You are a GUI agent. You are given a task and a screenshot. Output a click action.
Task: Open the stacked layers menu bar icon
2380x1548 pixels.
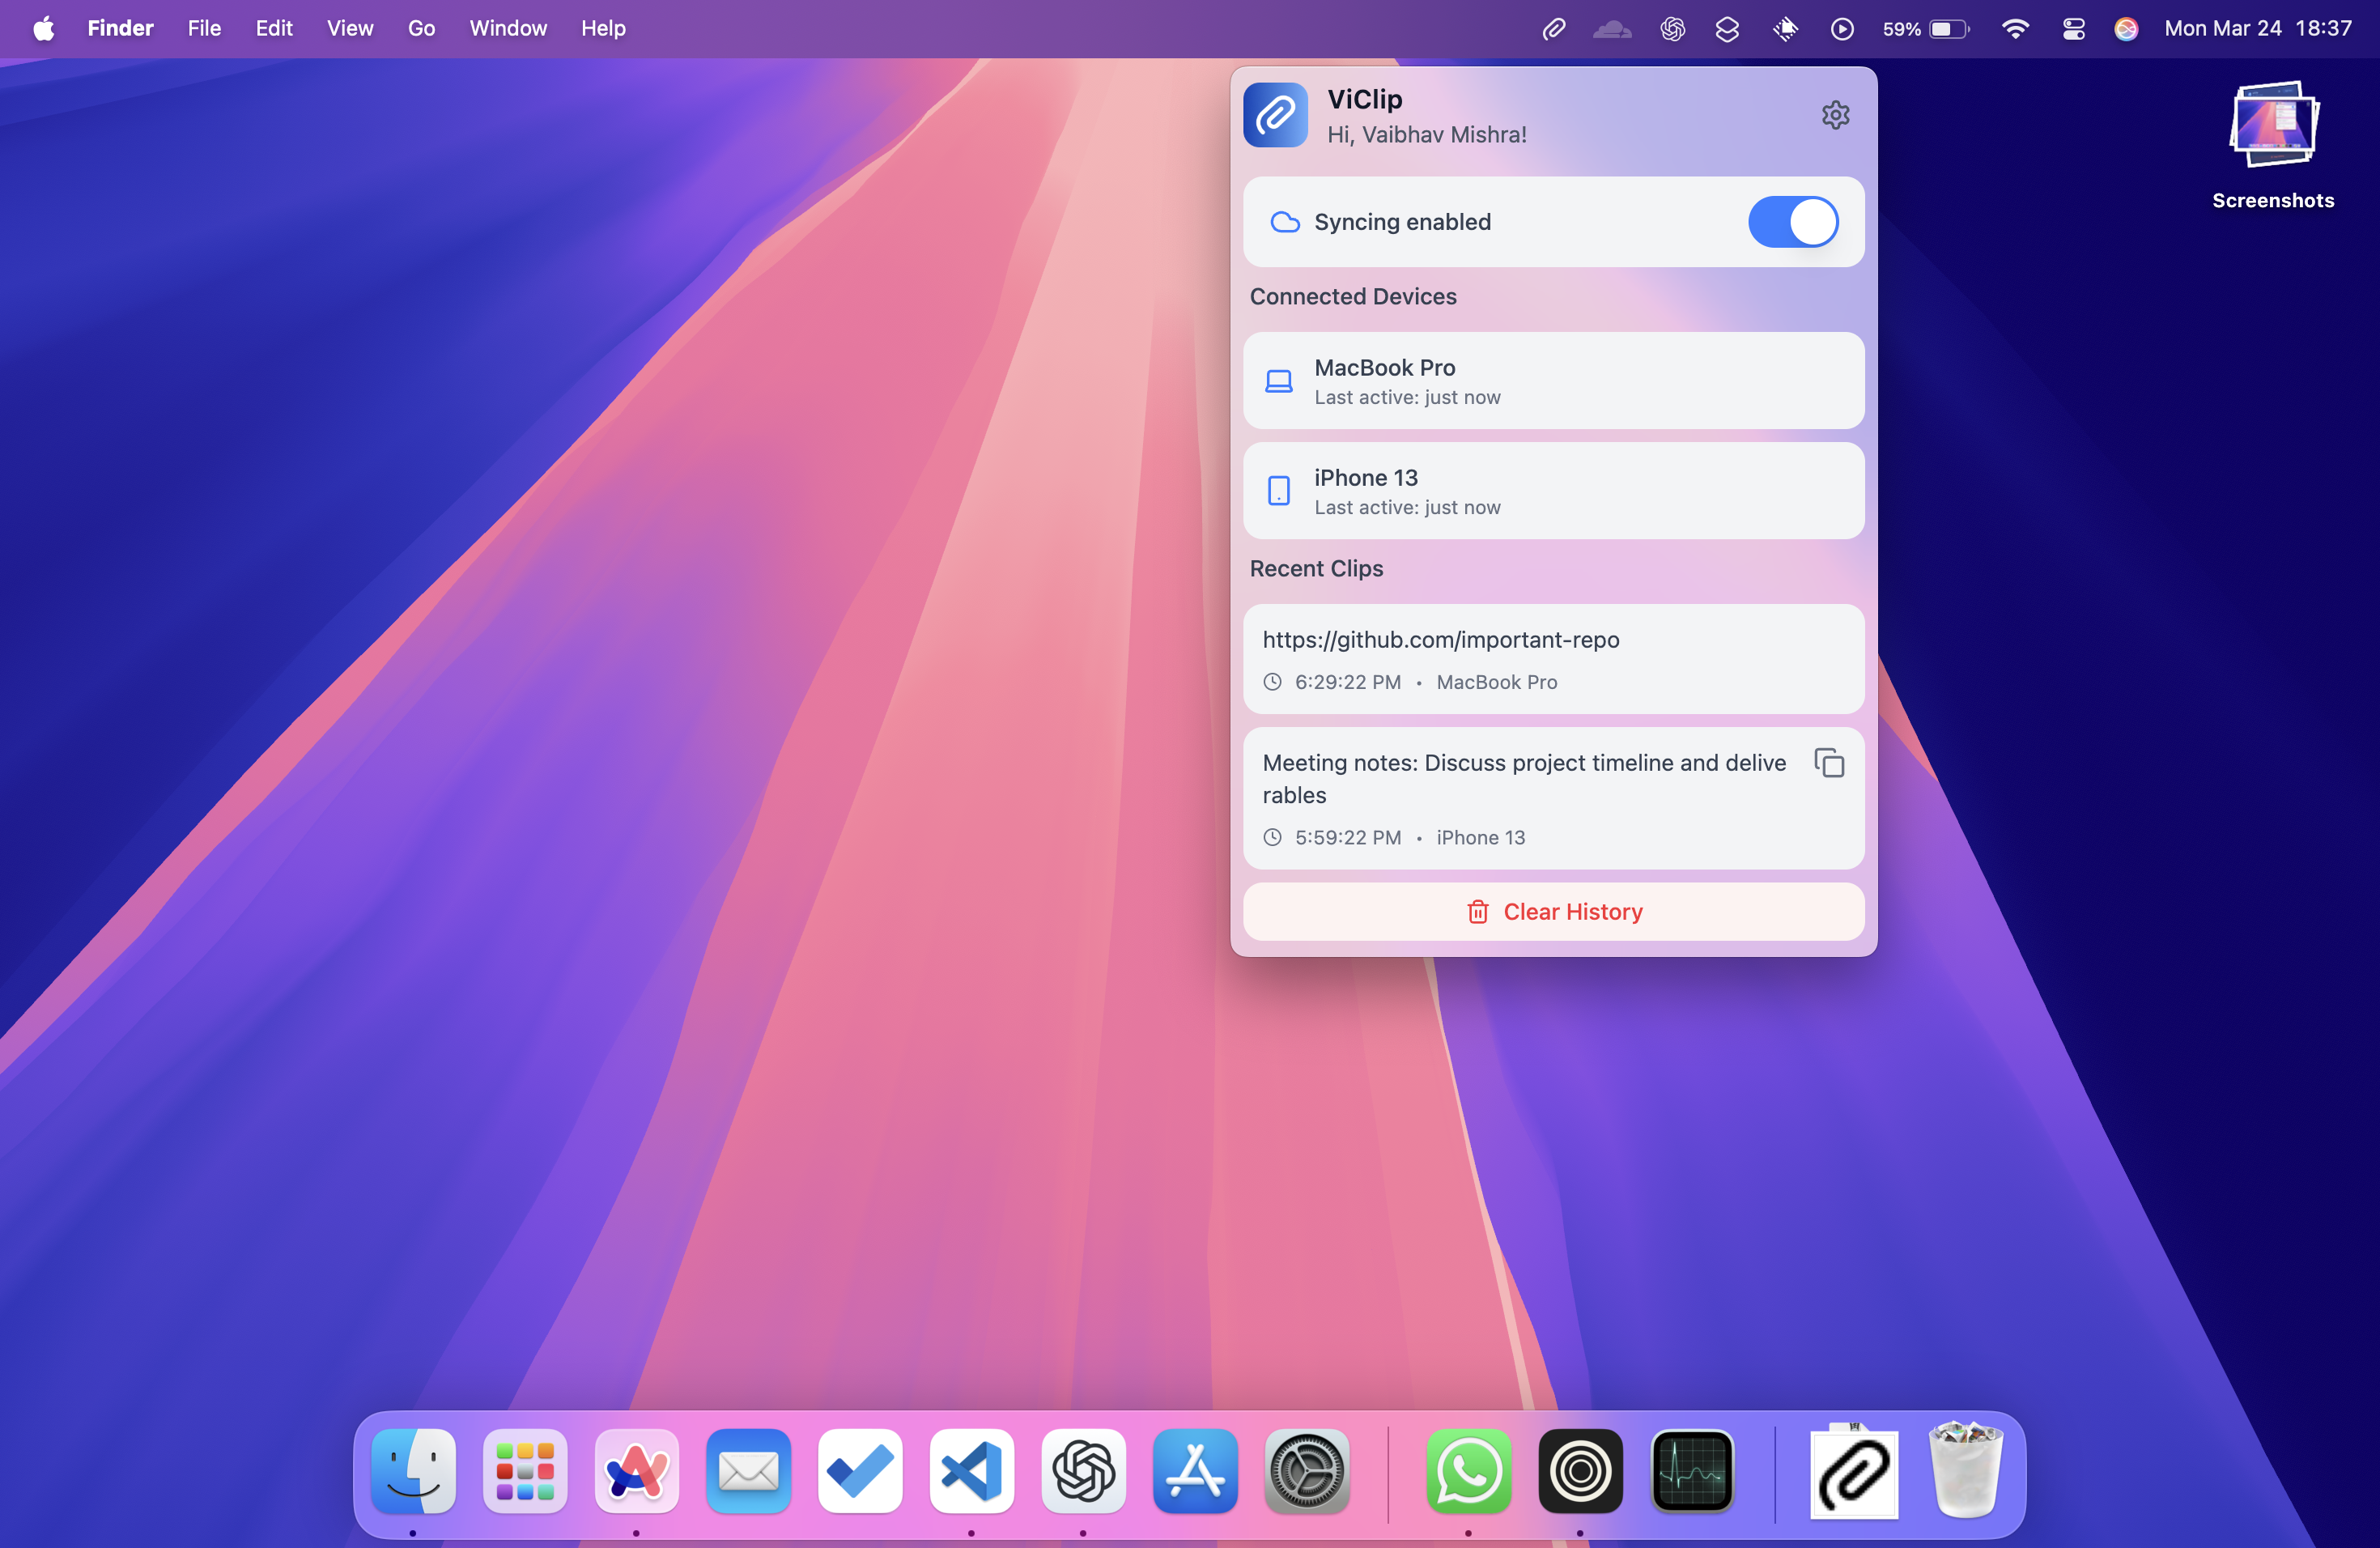click(x=1727, y=29)
